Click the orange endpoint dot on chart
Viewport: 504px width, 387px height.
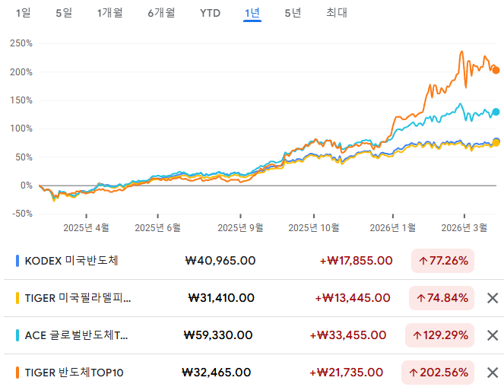tap(496, 70)
